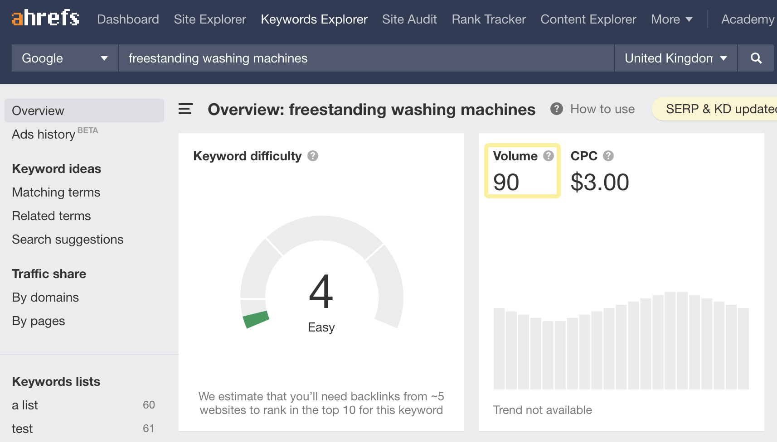
Task: Open Ads history in the sidebar
Action: tap(44, 135)
